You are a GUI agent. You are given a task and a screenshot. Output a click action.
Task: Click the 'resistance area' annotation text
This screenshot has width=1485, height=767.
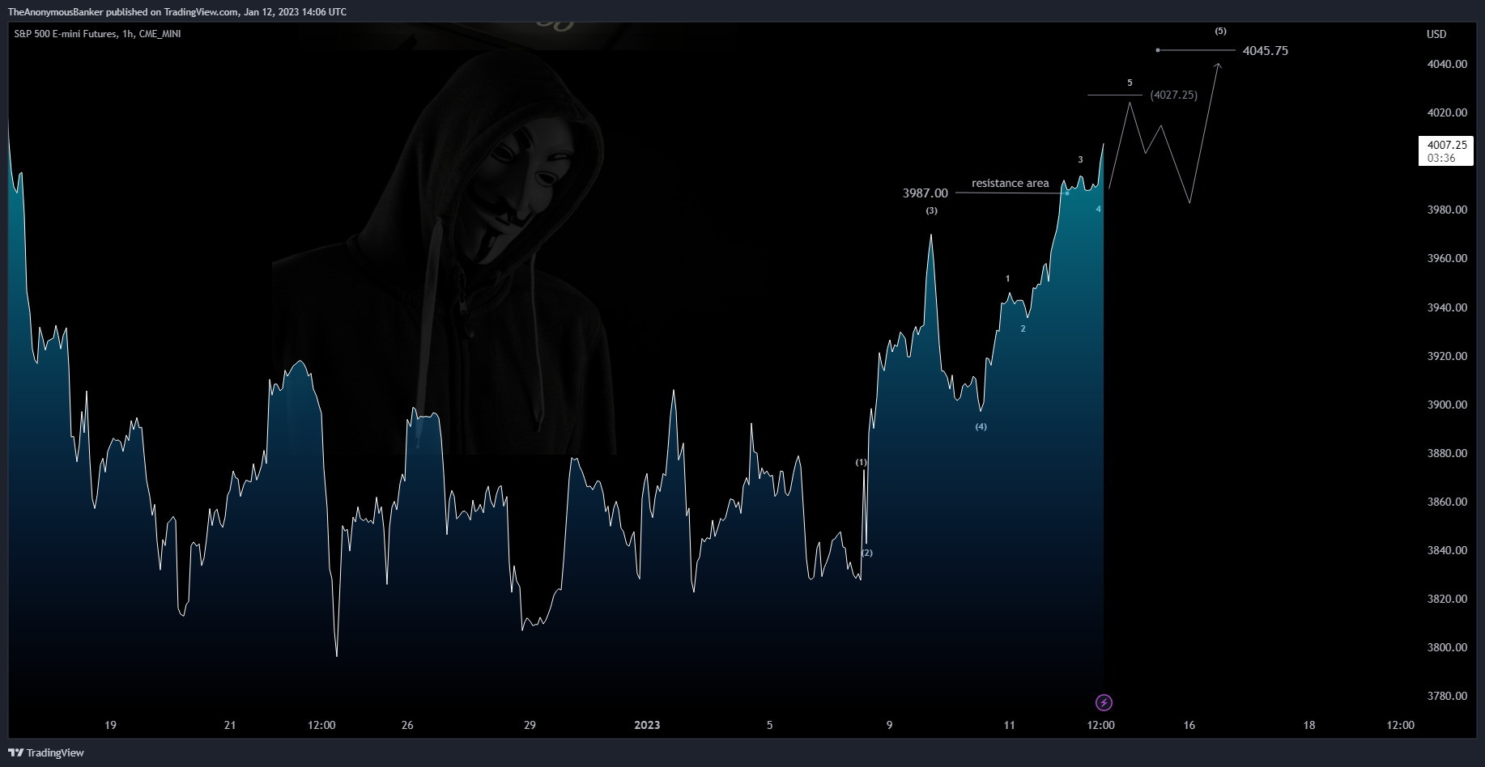click(x=1010, y=183)
